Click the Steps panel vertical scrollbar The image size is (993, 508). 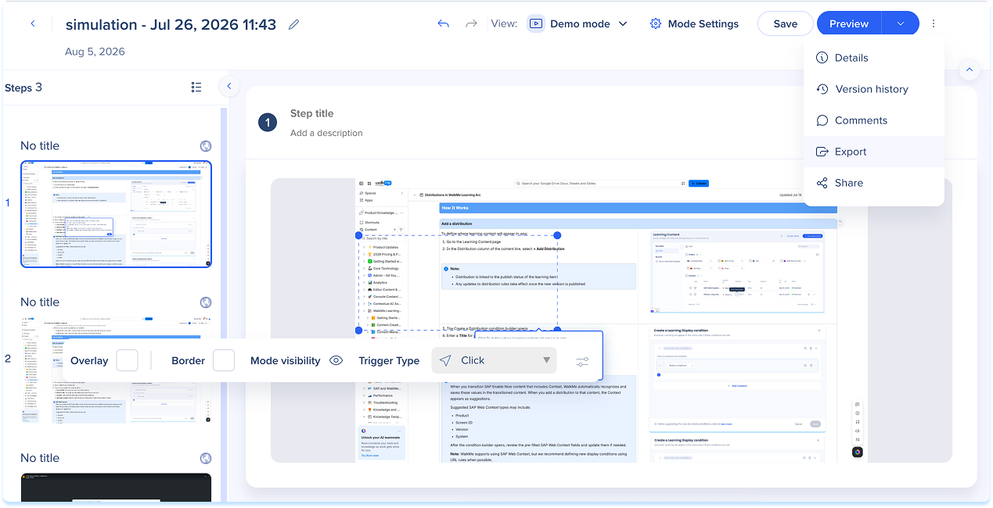click(224, 305)
